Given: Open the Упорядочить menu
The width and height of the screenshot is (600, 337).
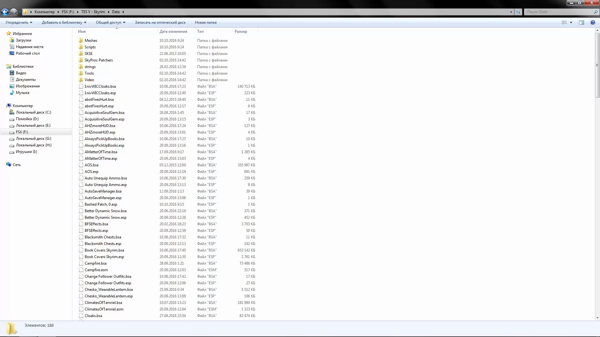Looking at the screenshot, I should [x=19, y=22].
